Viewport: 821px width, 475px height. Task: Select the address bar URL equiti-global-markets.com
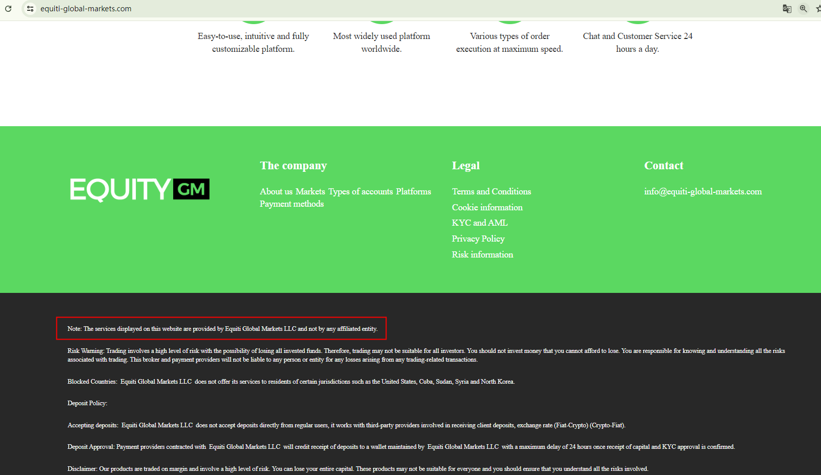86,9
